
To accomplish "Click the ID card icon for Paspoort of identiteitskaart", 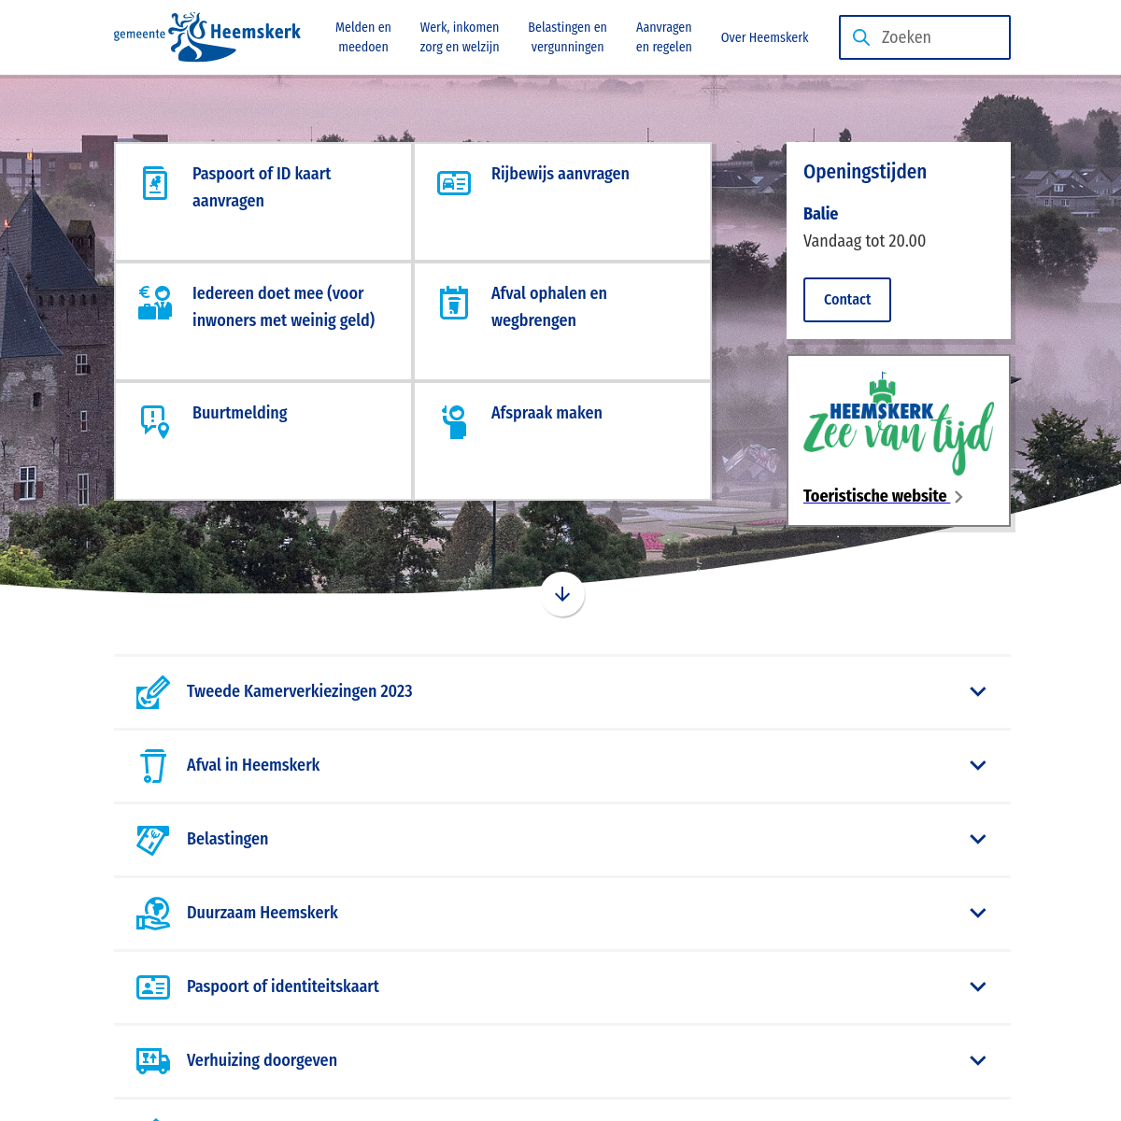I will [153, 987].
